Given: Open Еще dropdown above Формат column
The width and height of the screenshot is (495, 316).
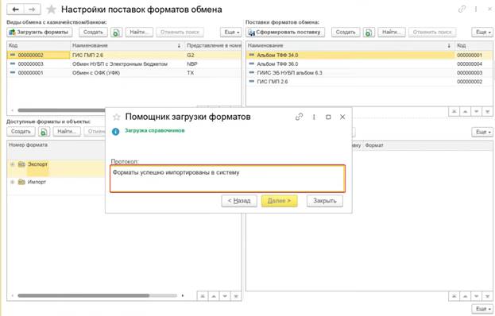Looking at the screenshot, I should [x=482, y=132].
